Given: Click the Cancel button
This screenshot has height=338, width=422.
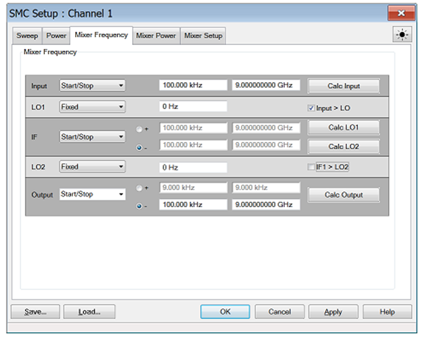Looking at the screenshot, I should tap(280, 312).
